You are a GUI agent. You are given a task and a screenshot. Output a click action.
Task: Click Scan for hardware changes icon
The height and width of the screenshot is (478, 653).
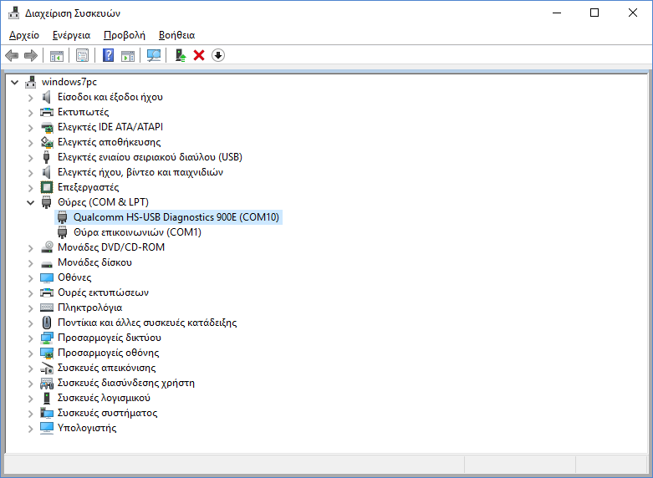154,55
